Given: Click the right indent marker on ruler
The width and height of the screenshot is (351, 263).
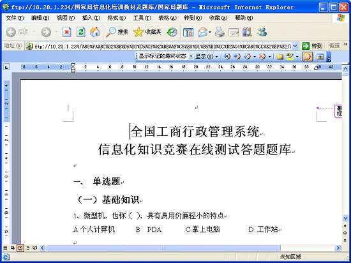Looking at the screenshot, I should point(316,68).
